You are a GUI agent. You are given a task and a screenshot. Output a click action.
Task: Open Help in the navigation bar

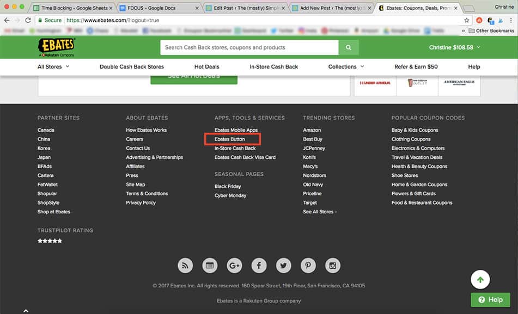coord(474,67)
